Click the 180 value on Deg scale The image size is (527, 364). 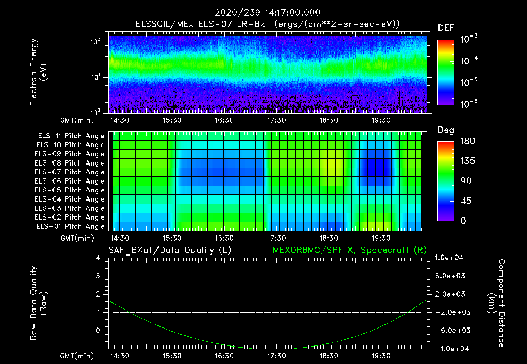point(467,141)
